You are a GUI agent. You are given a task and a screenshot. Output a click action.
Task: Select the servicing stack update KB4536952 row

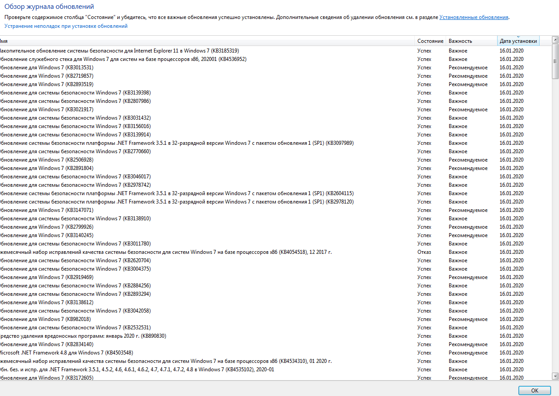click(x=276, y=59)
